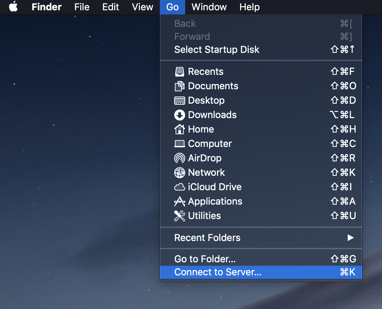This screenshot has width=382, height=309.
Task: Click the Documents pages icon
Action: point(180,86)
